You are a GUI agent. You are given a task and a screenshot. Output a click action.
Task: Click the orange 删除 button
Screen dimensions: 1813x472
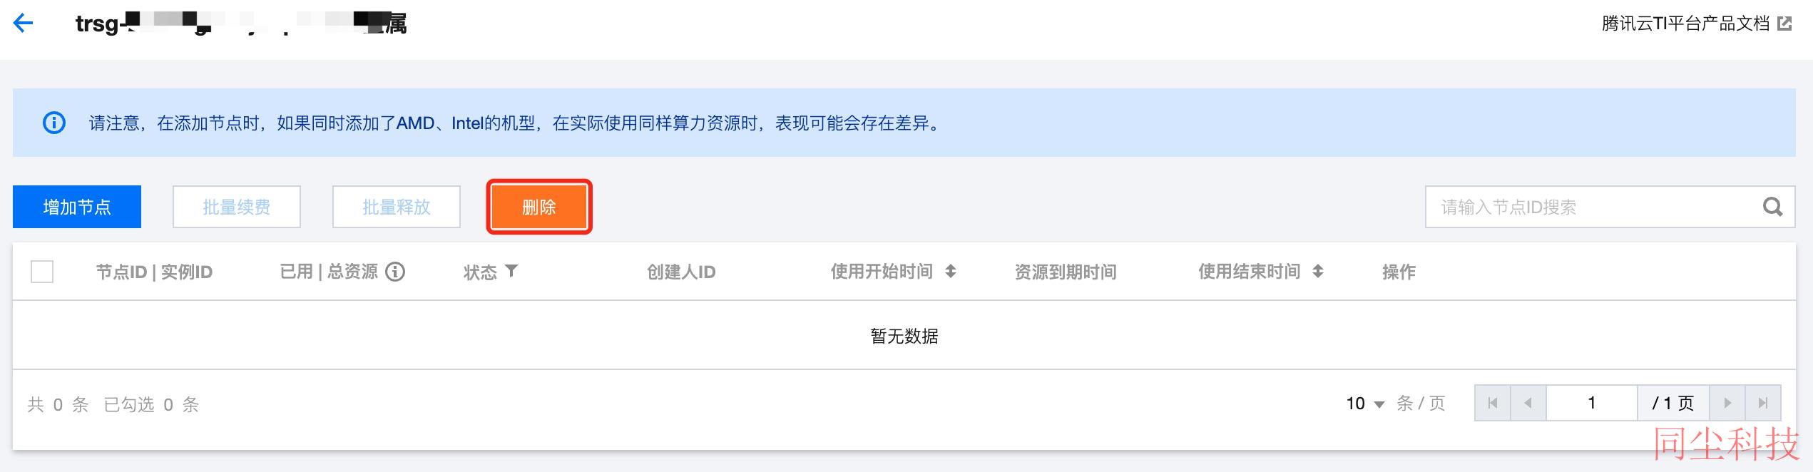click(539, 207)
